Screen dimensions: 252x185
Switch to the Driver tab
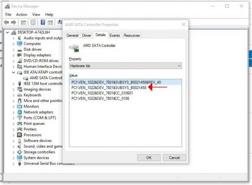[87, 35]
